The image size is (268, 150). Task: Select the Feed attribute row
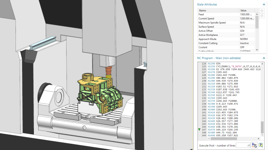[227, 15]
